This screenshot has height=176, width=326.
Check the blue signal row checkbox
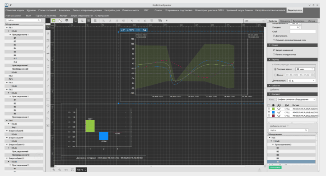click(x=269, y=112)
